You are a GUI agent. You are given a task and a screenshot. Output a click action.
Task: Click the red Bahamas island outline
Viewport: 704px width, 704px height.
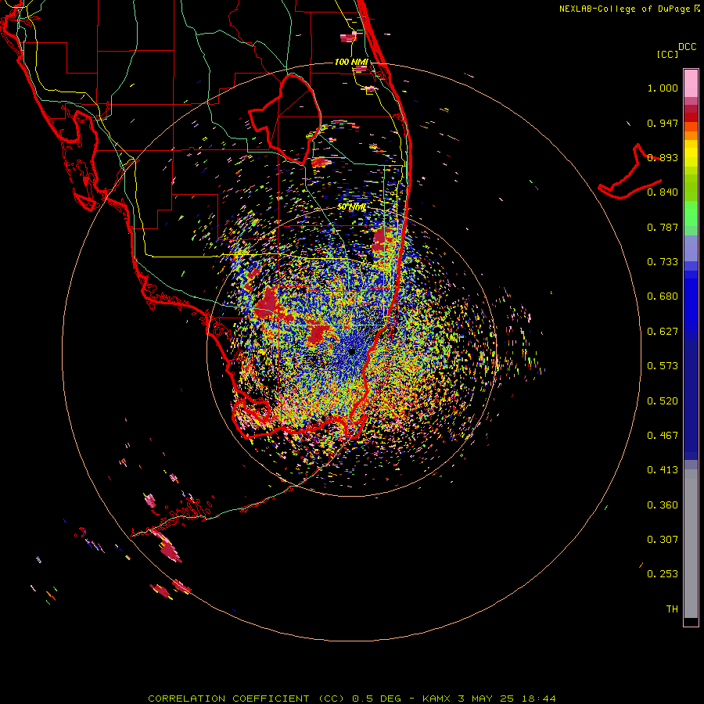coord(630,171)
